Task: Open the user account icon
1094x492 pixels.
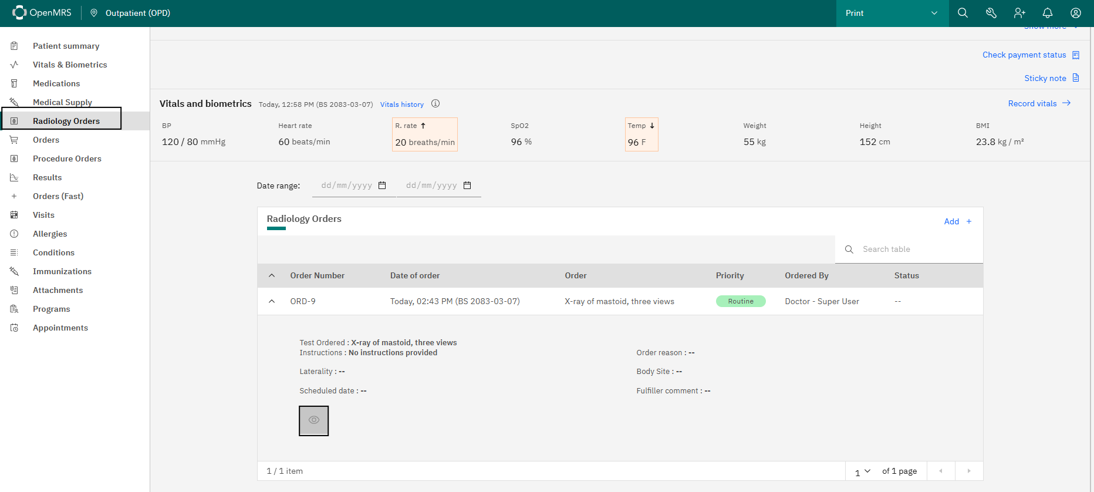Action: [x=1076, y=13]
